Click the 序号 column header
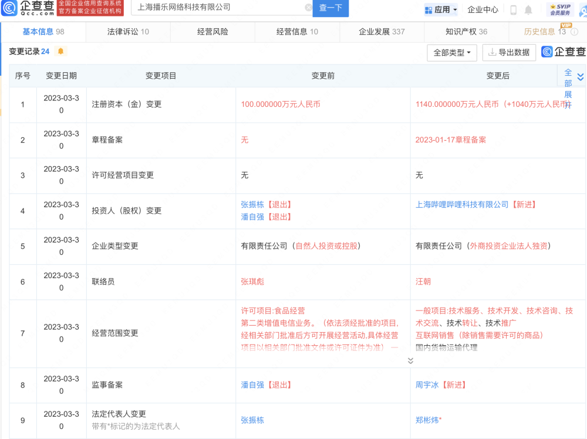The width and height of the screenshot is (587, 439). click(23, 76)
